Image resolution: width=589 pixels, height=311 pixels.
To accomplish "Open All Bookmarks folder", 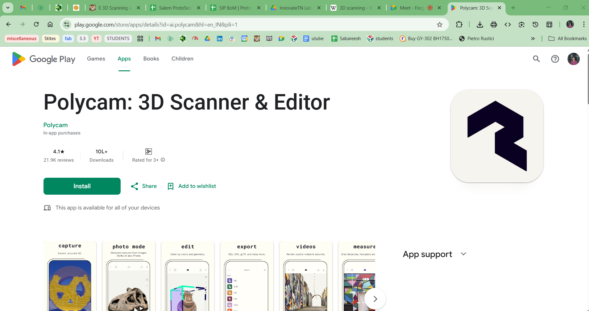I will pyautogui.click(x=567, y=39).
